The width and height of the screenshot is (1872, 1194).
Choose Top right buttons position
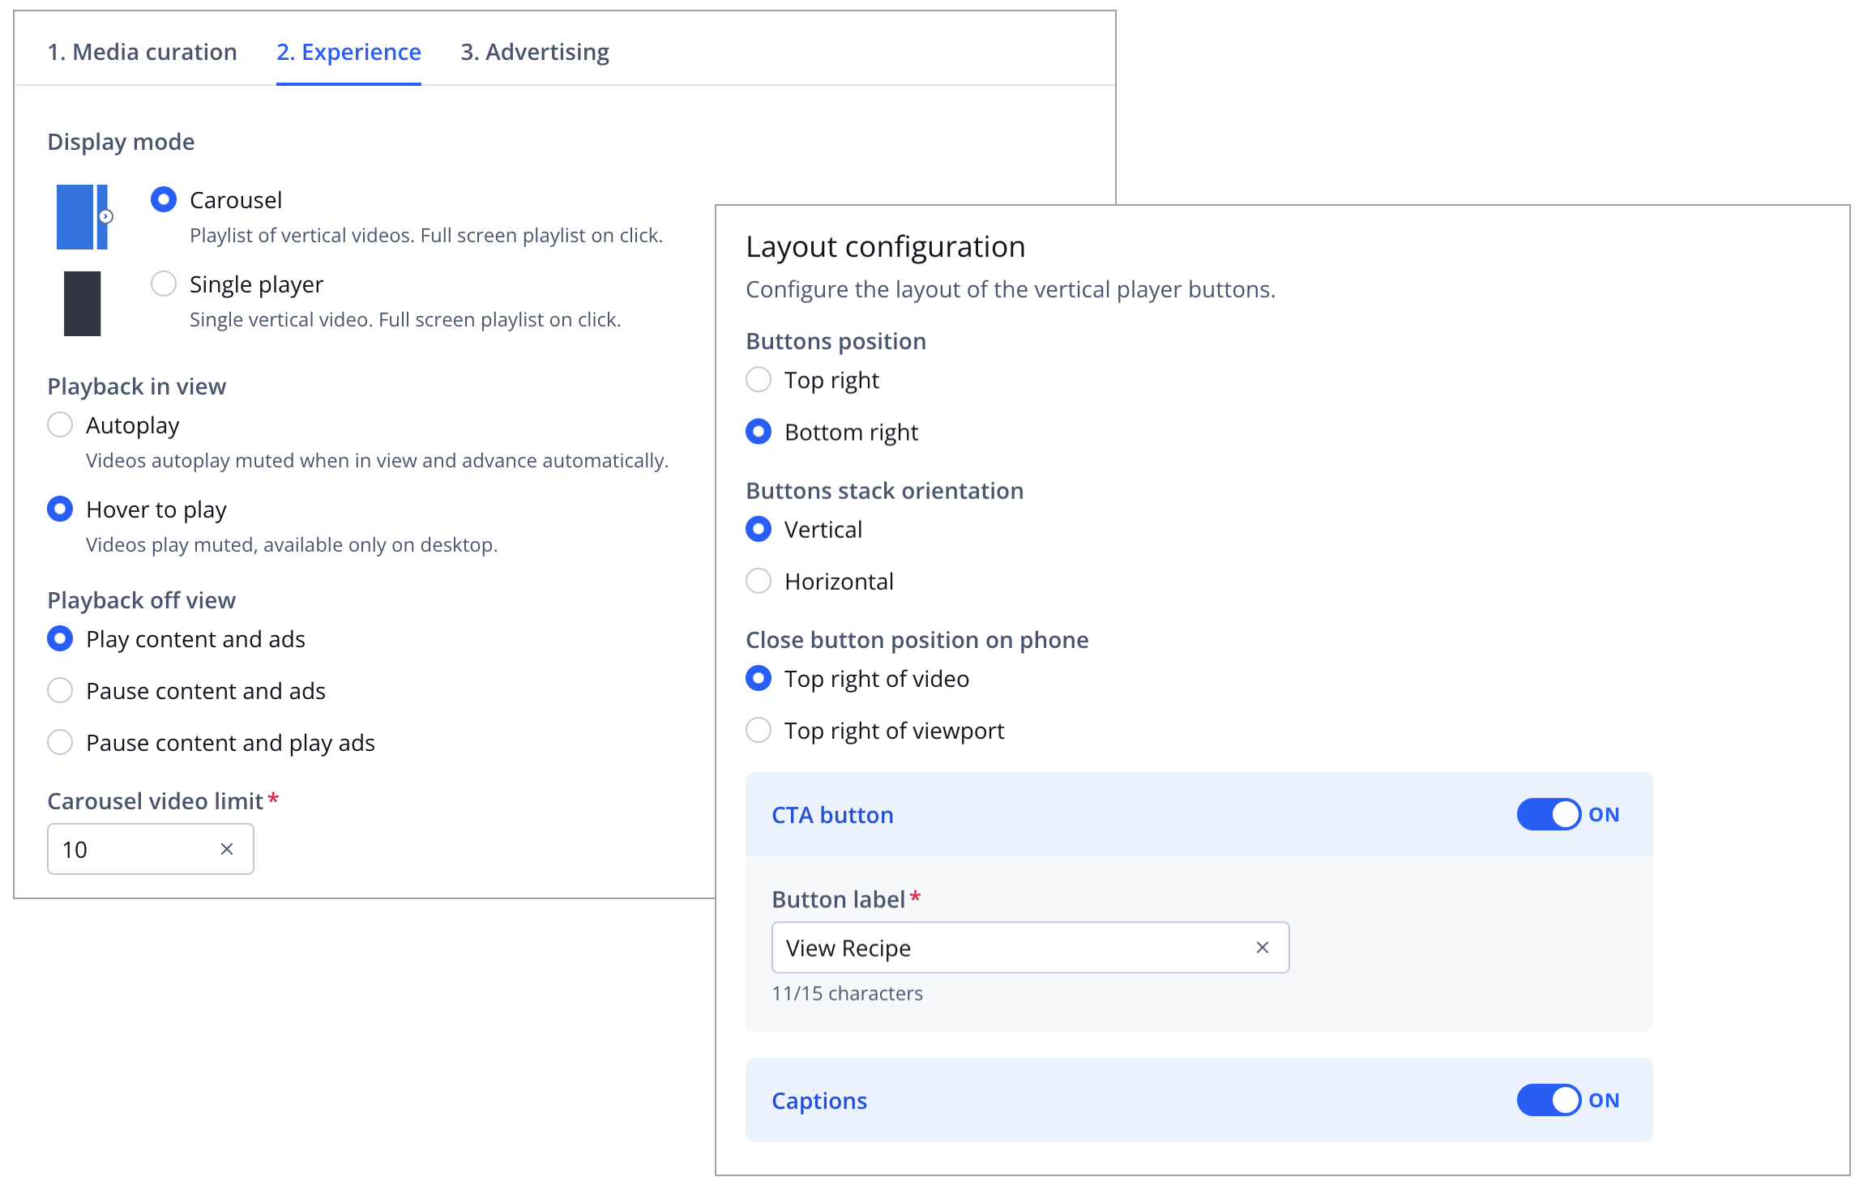pos(759,379)
